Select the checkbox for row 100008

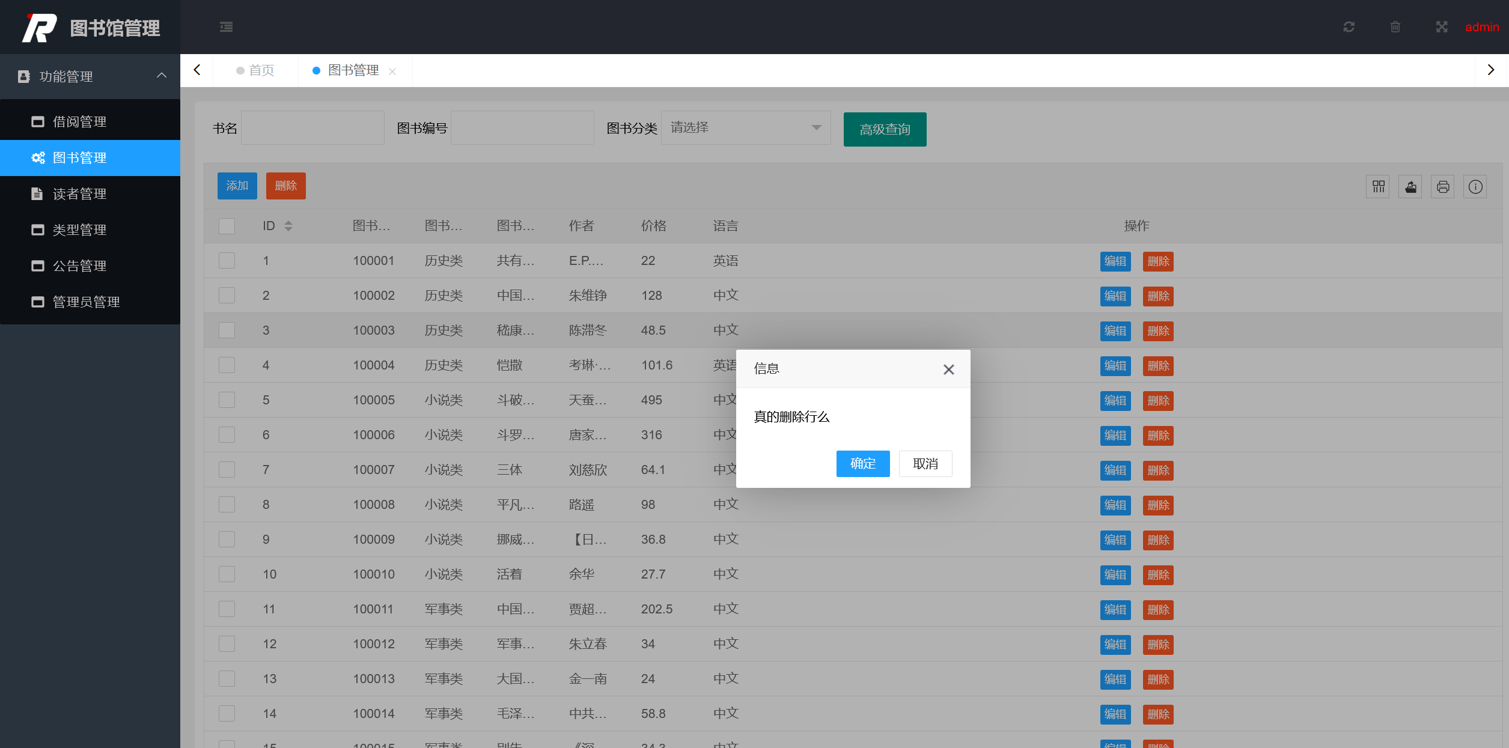[227, 505]
